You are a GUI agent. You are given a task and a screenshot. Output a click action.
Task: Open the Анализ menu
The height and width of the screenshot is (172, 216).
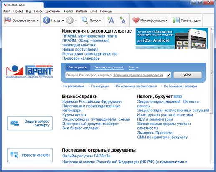coord(68,11)
